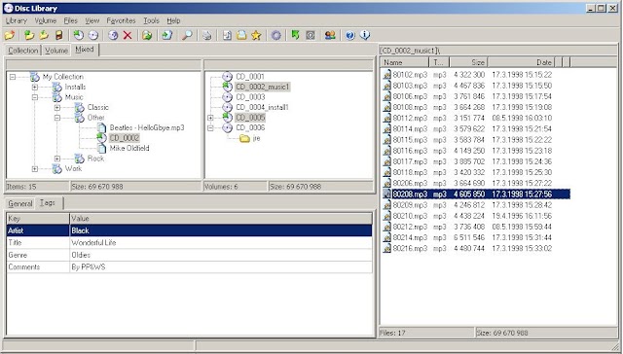The width and height of the screenshot is (623, 354).
Task: Select the CD_0001 volume
Action: point(249,77)
